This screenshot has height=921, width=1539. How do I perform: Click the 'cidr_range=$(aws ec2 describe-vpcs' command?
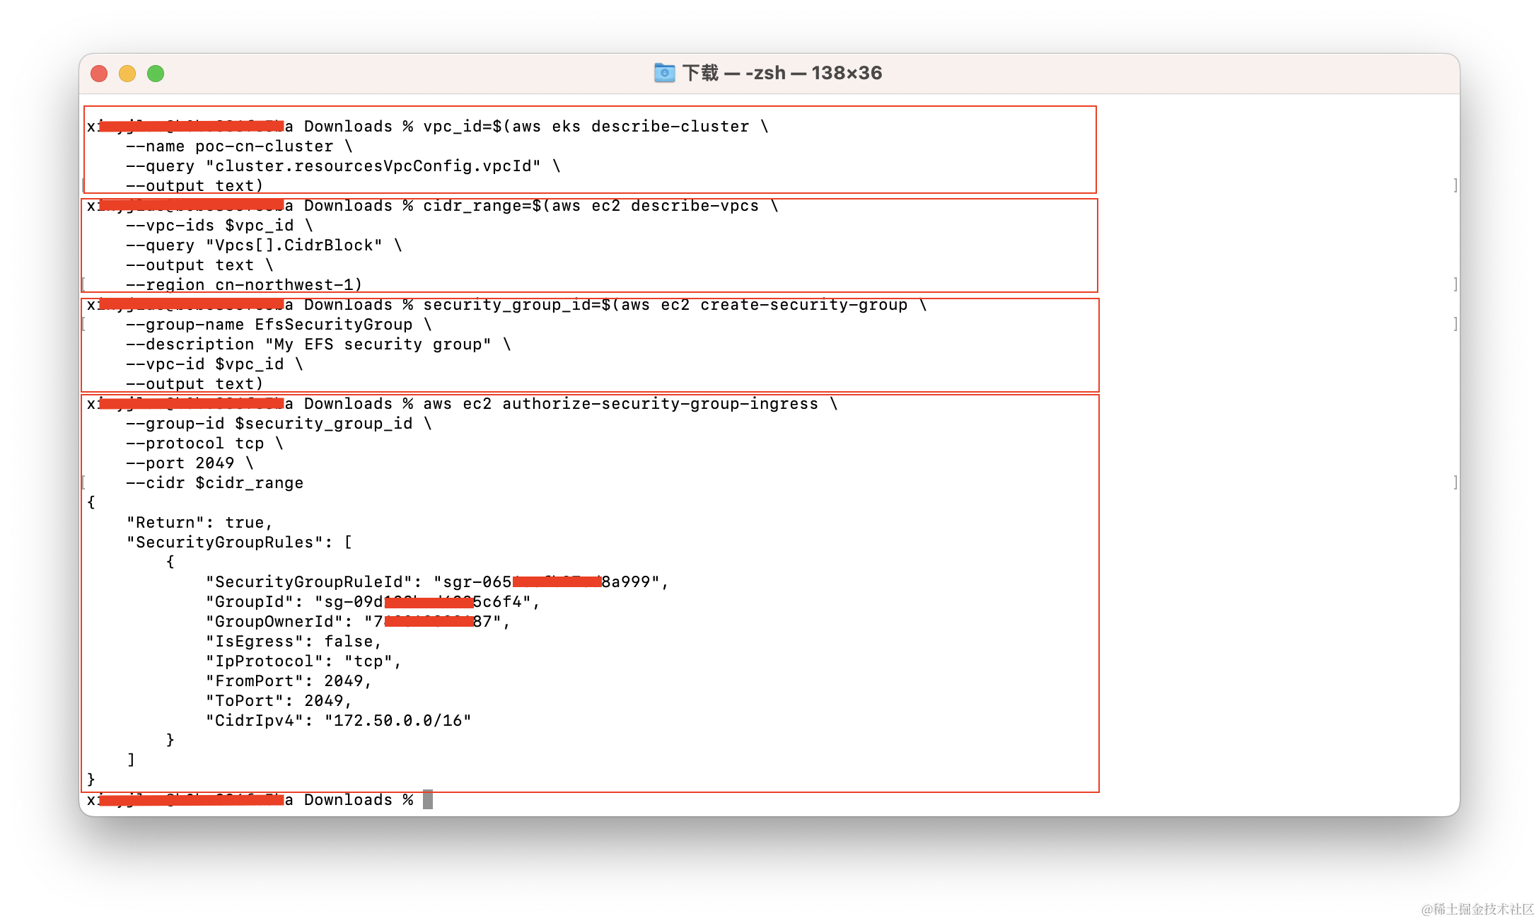pyautogui.click(x=591, y=206)
